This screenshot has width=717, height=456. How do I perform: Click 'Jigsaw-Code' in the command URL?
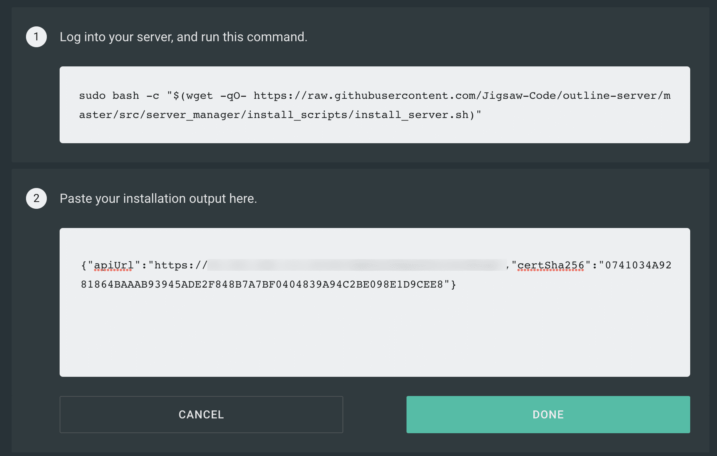pyautogui.click(x=519, y=96)
